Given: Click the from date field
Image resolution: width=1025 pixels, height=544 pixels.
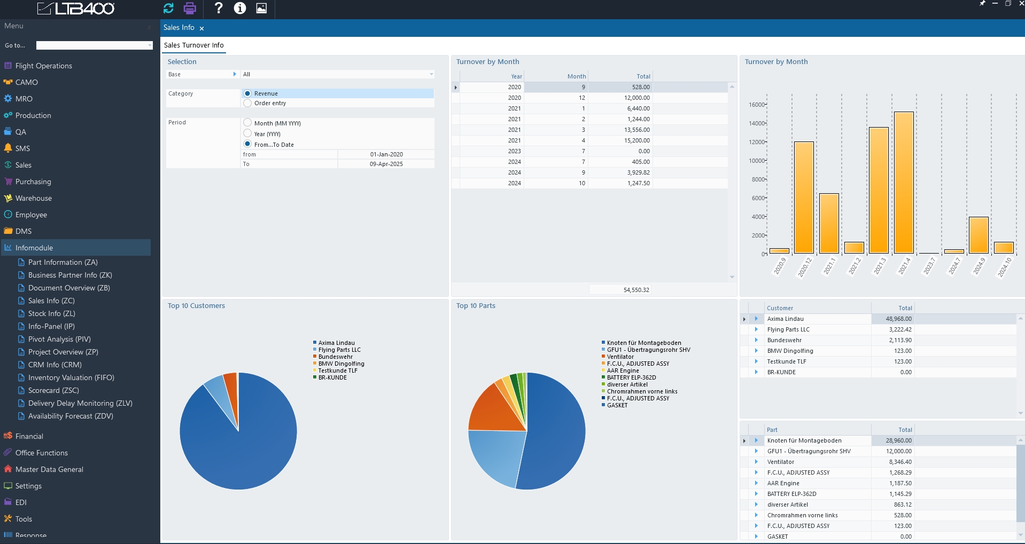Looking at the screenshot, I should pyautogui.click(x=386, y=154).
